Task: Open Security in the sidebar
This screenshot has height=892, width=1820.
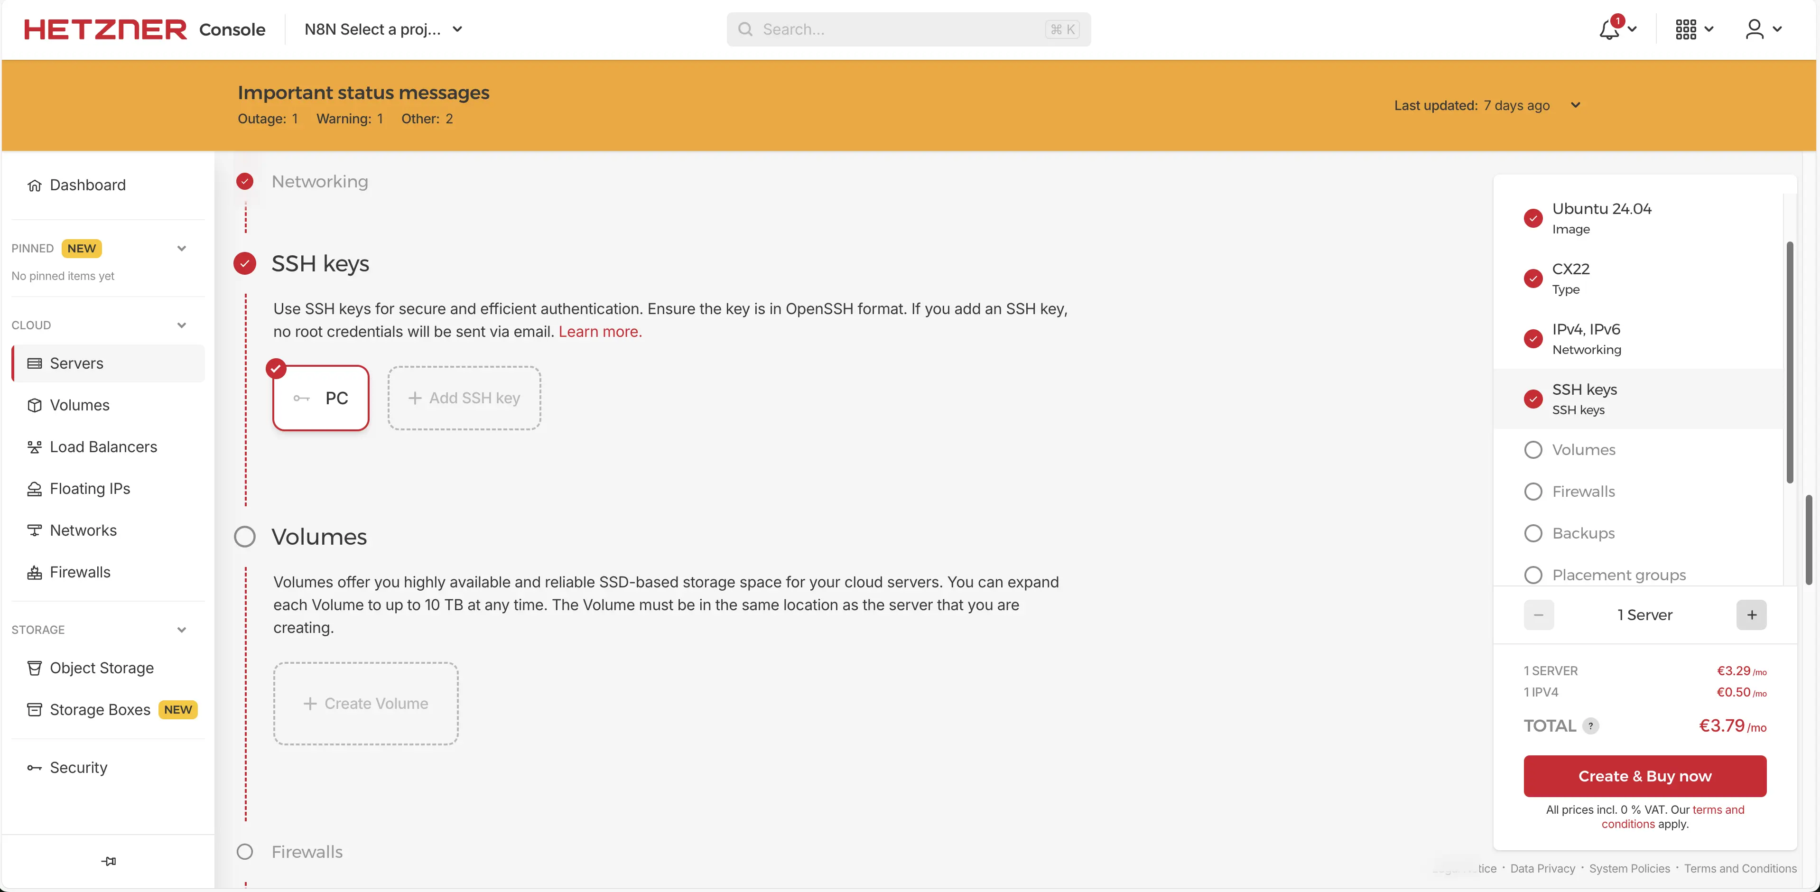Action: (78, 768)
